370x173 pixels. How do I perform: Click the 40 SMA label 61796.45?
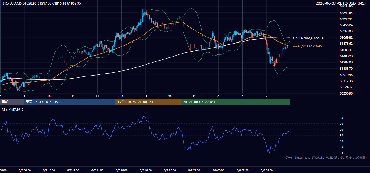point(307,46)
